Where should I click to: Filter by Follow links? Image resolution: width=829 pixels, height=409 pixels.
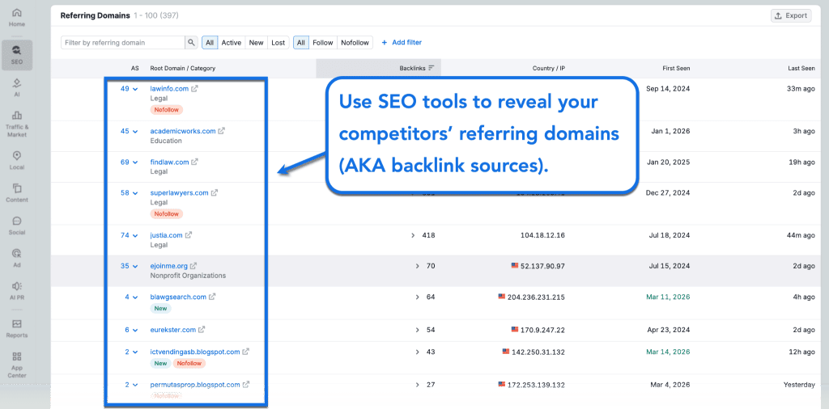(322, 43)
